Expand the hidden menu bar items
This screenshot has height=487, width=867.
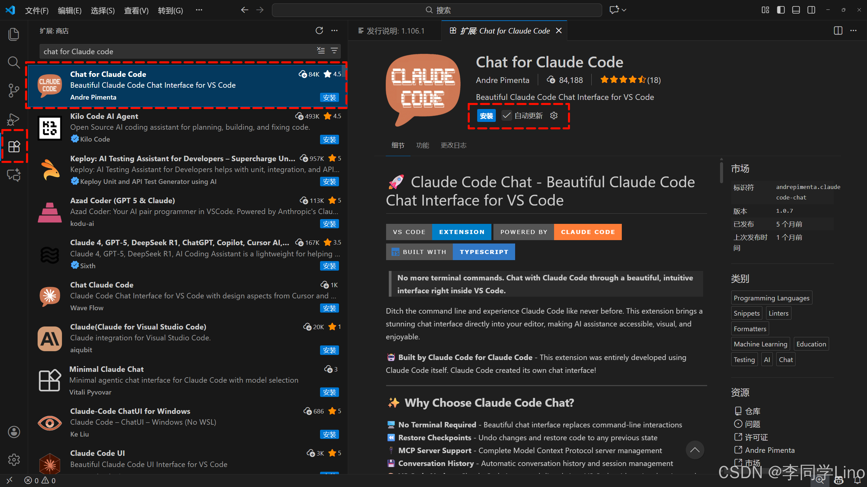[199, 10]
